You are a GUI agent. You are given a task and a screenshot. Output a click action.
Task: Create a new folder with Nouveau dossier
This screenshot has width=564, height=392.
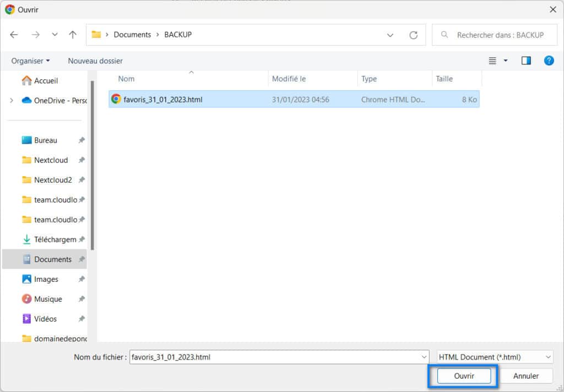click(95, 61)
